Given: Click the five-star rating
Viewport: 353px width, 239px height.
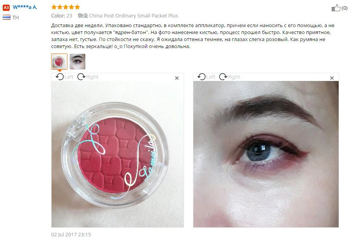Looking at the screenshot, I should tap(65, 7).
